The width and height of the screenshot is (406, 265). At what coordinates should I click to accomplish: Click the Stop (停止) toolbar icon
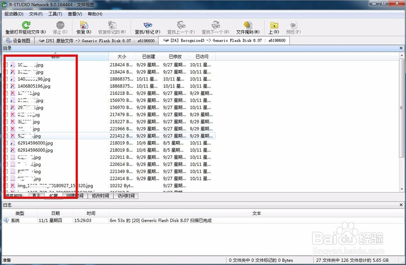pos(60,25)
